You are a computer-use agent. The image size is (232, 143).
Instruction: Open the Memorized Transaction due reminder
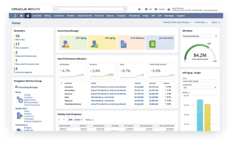(x=27, y=64)
